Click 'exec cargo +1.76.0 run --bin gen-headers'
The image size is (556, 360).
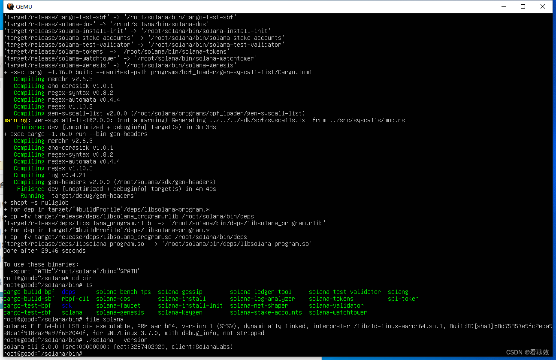click(76, 134)
